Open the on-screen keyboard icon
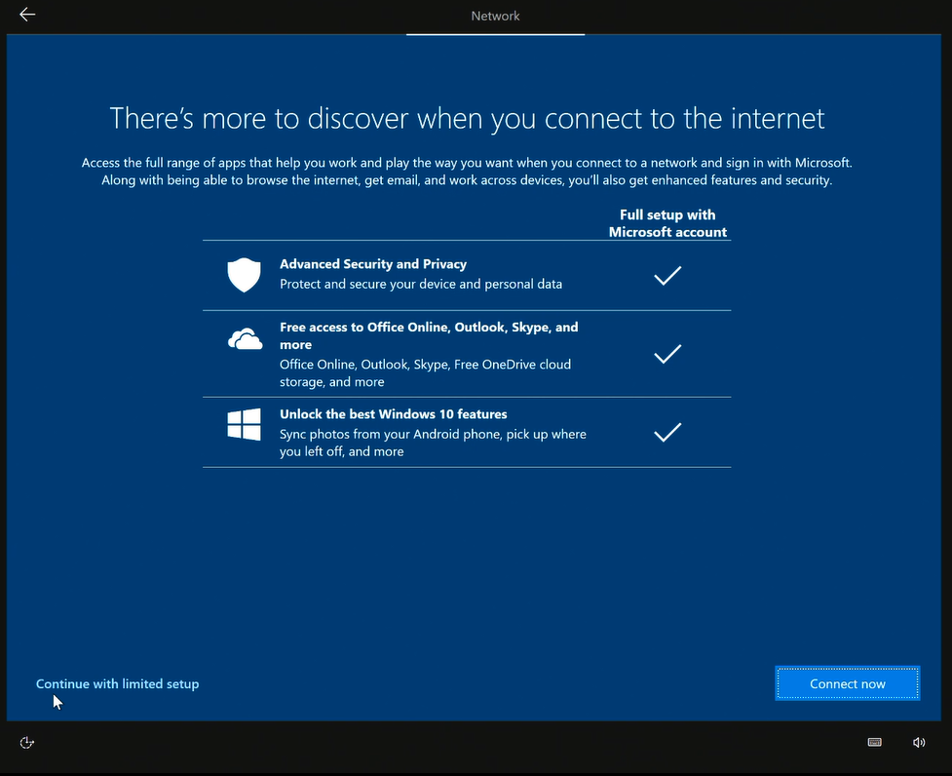Screen dimensions: 952x776 (x=874, y=743)
